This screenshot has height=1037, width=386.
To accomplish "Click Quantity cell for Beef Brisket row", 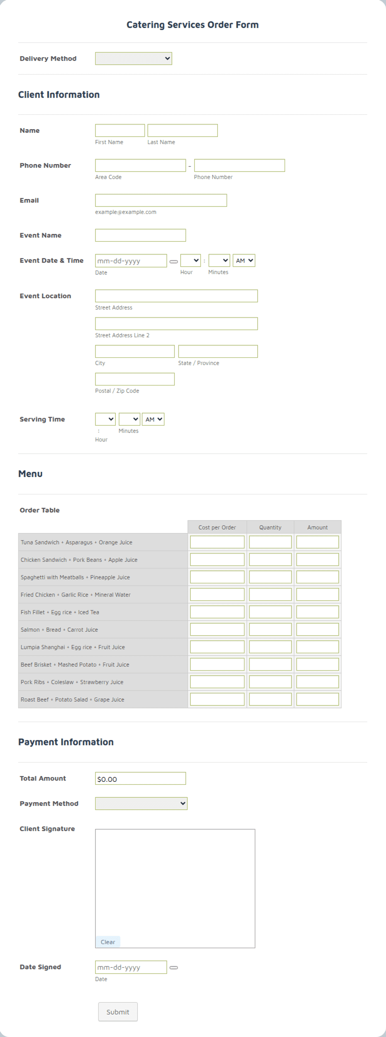I will click(x=270, y=664).
